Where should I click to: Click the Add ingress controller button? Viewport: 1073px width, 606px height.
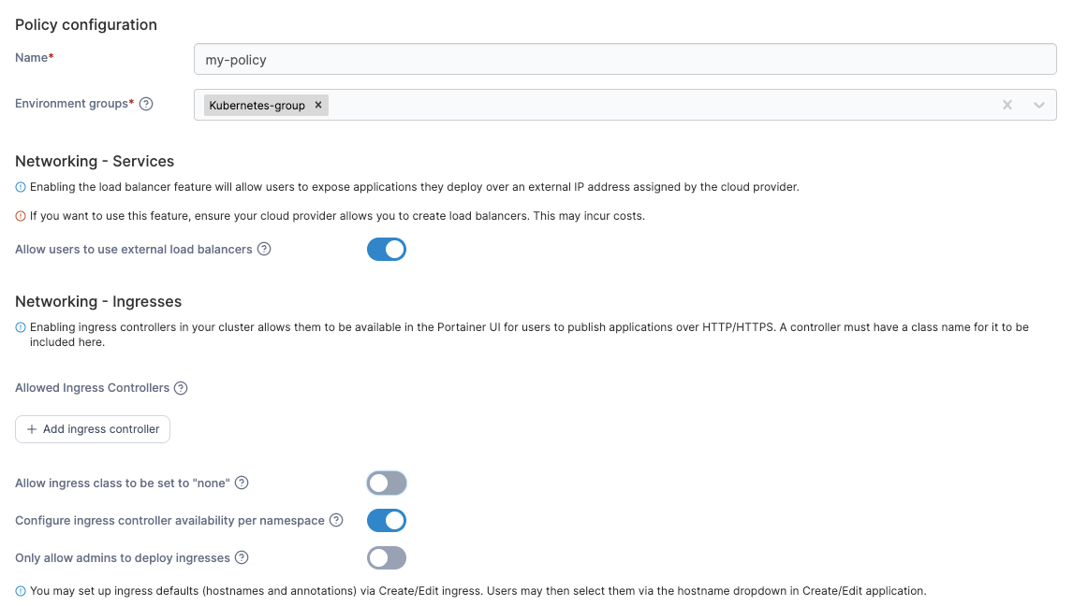[93, 429]
